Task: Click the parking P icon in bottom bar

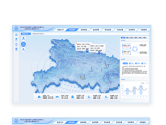Action: point(106,97)
